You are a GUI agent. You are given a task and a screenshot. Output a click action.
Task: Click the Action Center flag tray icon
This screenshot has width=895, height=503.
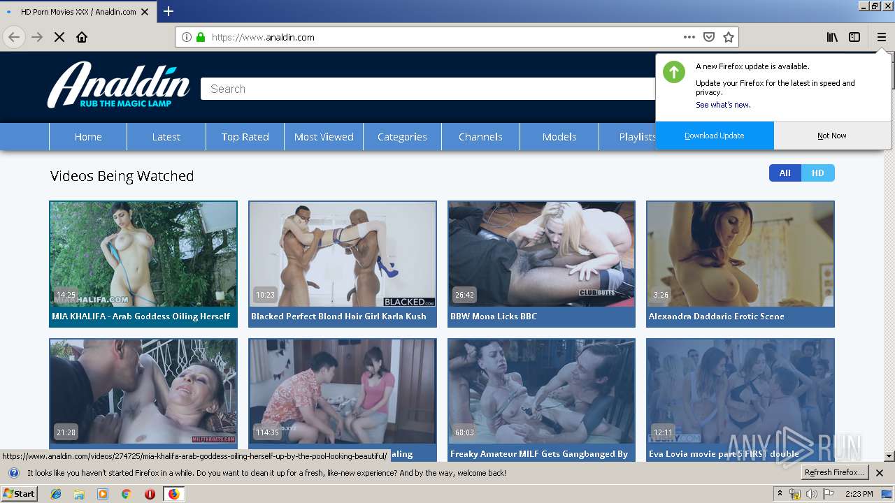pyautogui.click(x=829, y=494)
